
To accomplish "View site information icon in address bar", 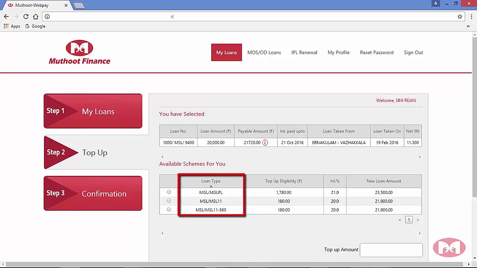I will (47, 16).
